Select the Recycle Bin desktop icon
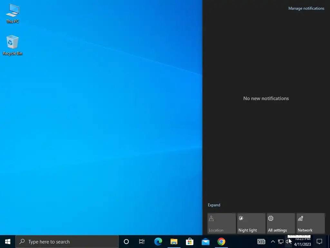The height and width of the screenshot is (248, 330). [x=13, y=45]
